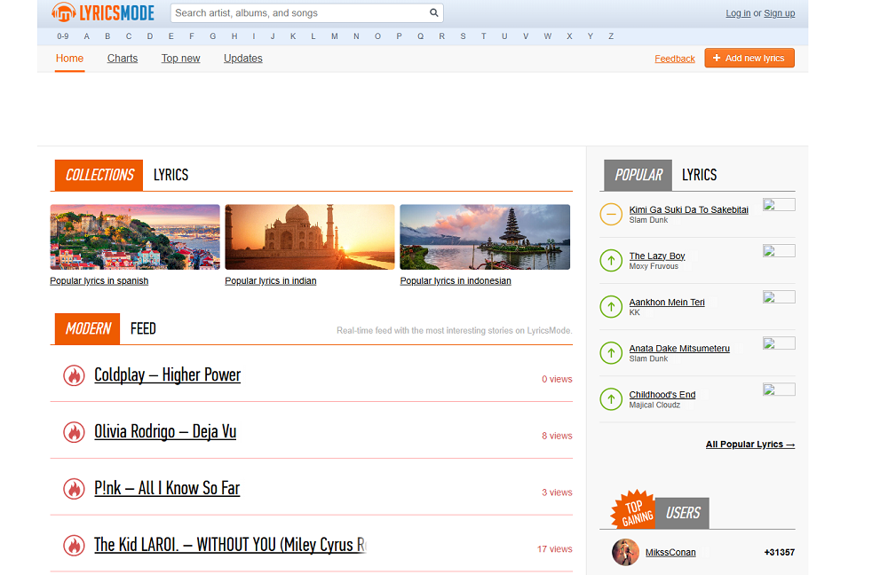Open MikssConan's avatar picture

coord(625,552)
